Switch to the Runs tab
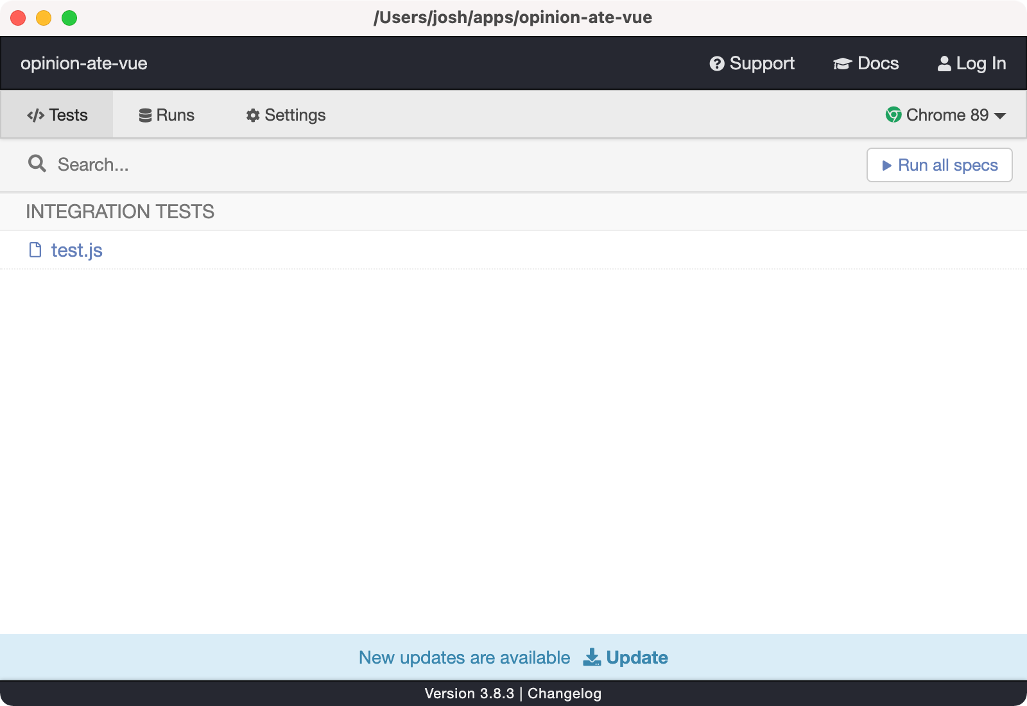This screenshot has width=1027, height=706. click(167, 115)
